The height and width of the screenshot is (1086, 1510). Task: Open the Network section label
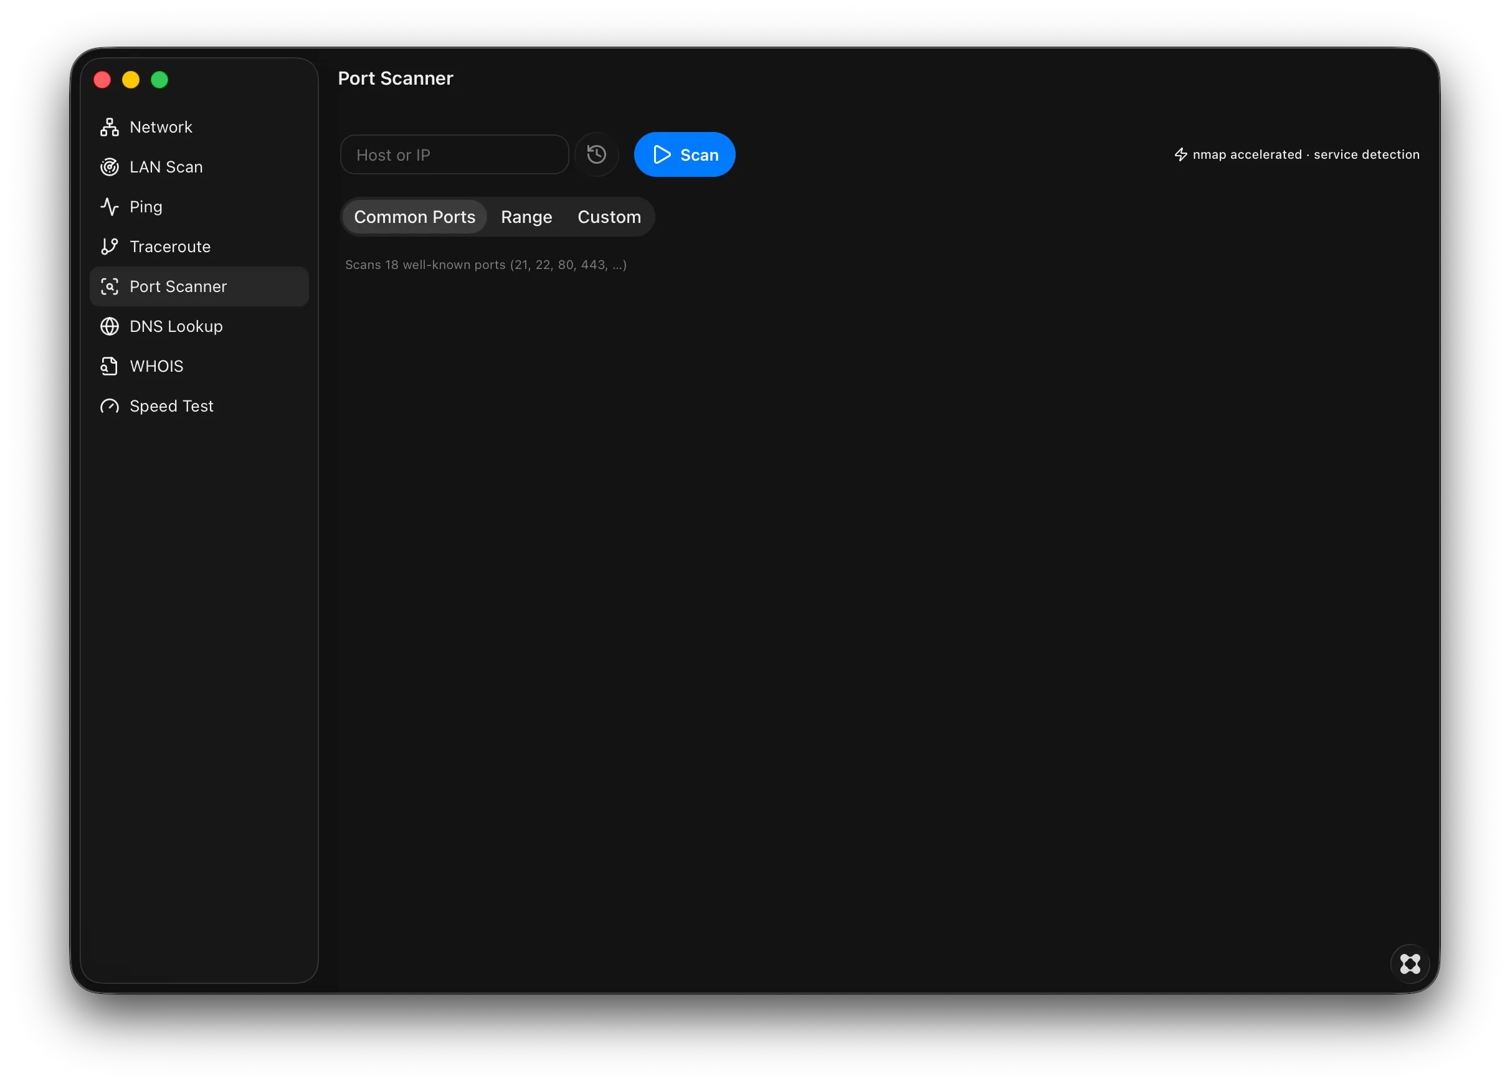(x=161, y=127)
